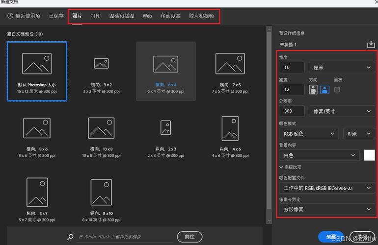Choose the landscape 3 x 2 preset
This screenshot has width=378, height=245.
101,71
